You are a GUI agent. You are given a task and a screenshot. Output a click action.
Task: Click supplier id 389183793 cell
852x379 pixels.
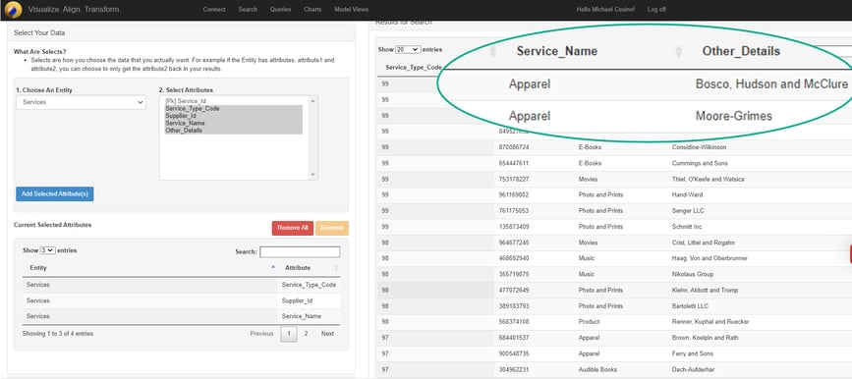[514, 305]
